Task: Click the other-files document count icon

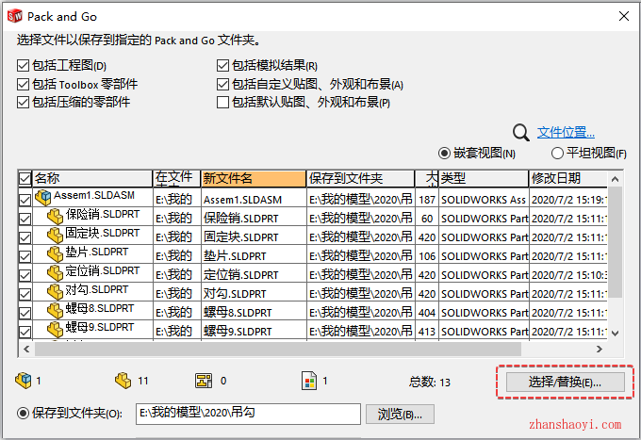Action: click(309, 381)
